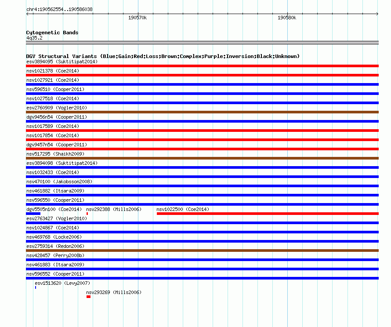The height and width of the screenshot is (327, 391).
Task: Open nsv1017854 (Coe2014) label
Action: point(53,135)
